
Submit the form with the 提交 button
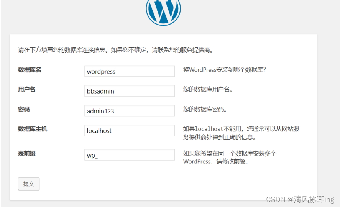[x=29, y=184]
